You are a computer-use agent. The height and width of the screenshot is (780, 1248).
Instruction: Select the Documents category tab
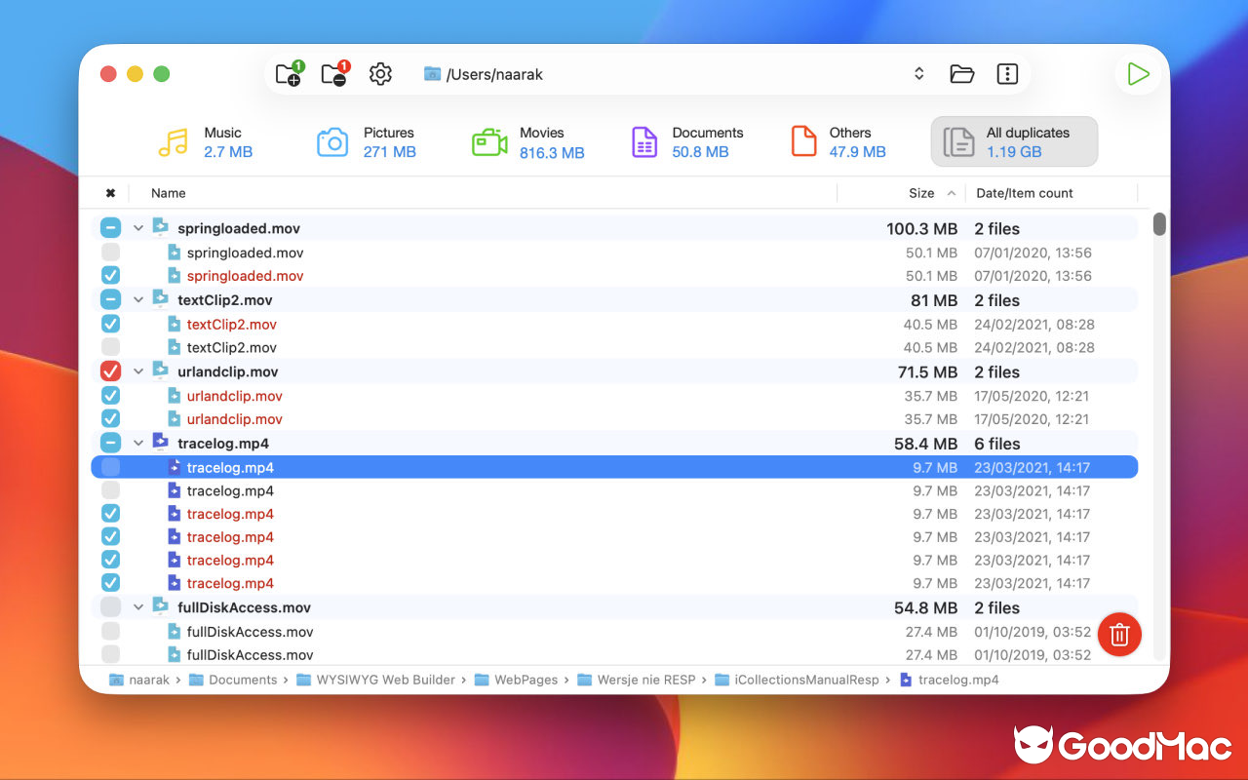coord(686,142)
